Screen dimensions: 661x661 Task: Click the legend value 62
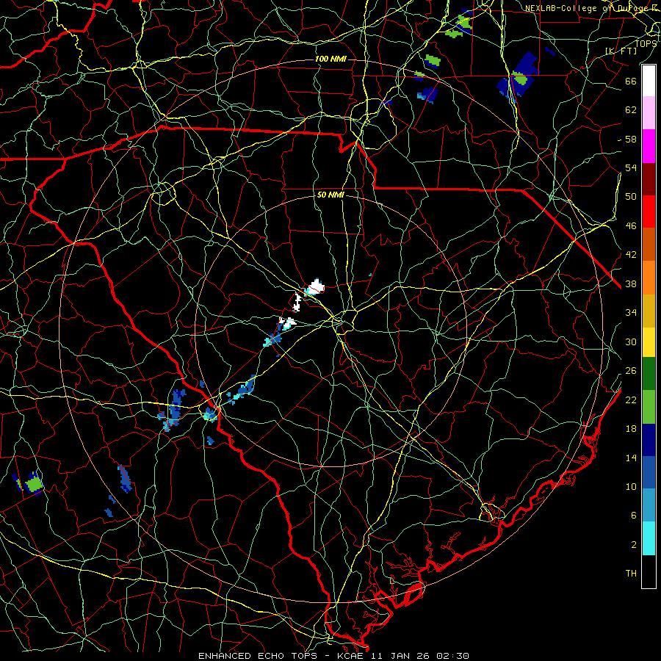coord(631,109)
